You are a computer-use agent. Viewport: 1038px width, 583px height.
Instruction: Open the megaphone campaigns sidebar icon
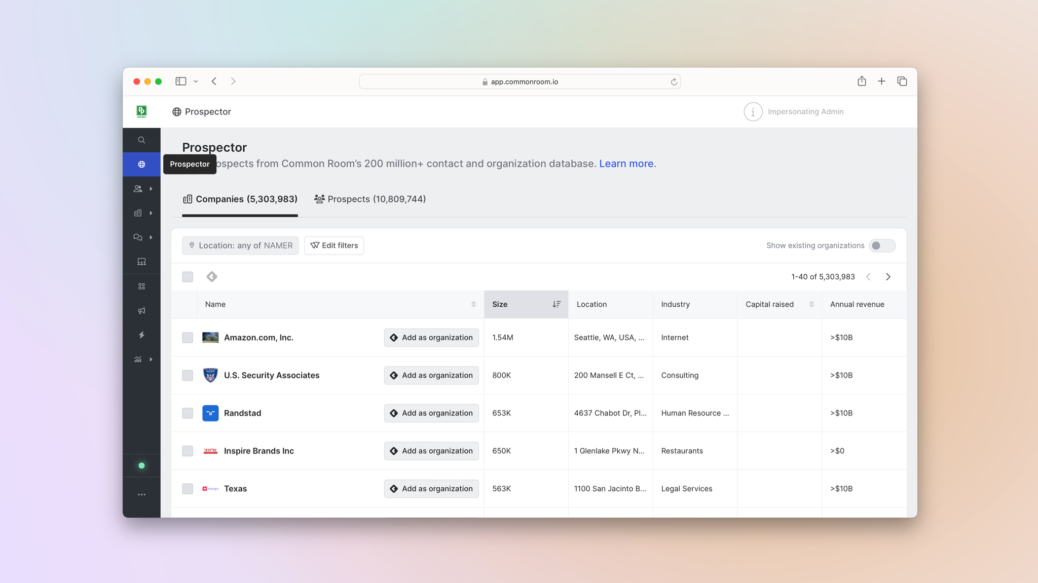(x=141, y=311)
